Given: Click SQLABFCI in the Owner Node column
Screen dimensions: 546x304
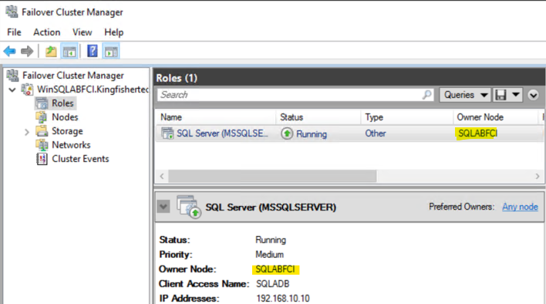Looking at the screenshot, I should click(477, 133).
